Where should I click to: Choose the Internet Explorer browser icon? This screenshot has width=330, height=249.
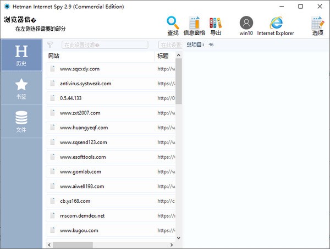coord(276,23)
